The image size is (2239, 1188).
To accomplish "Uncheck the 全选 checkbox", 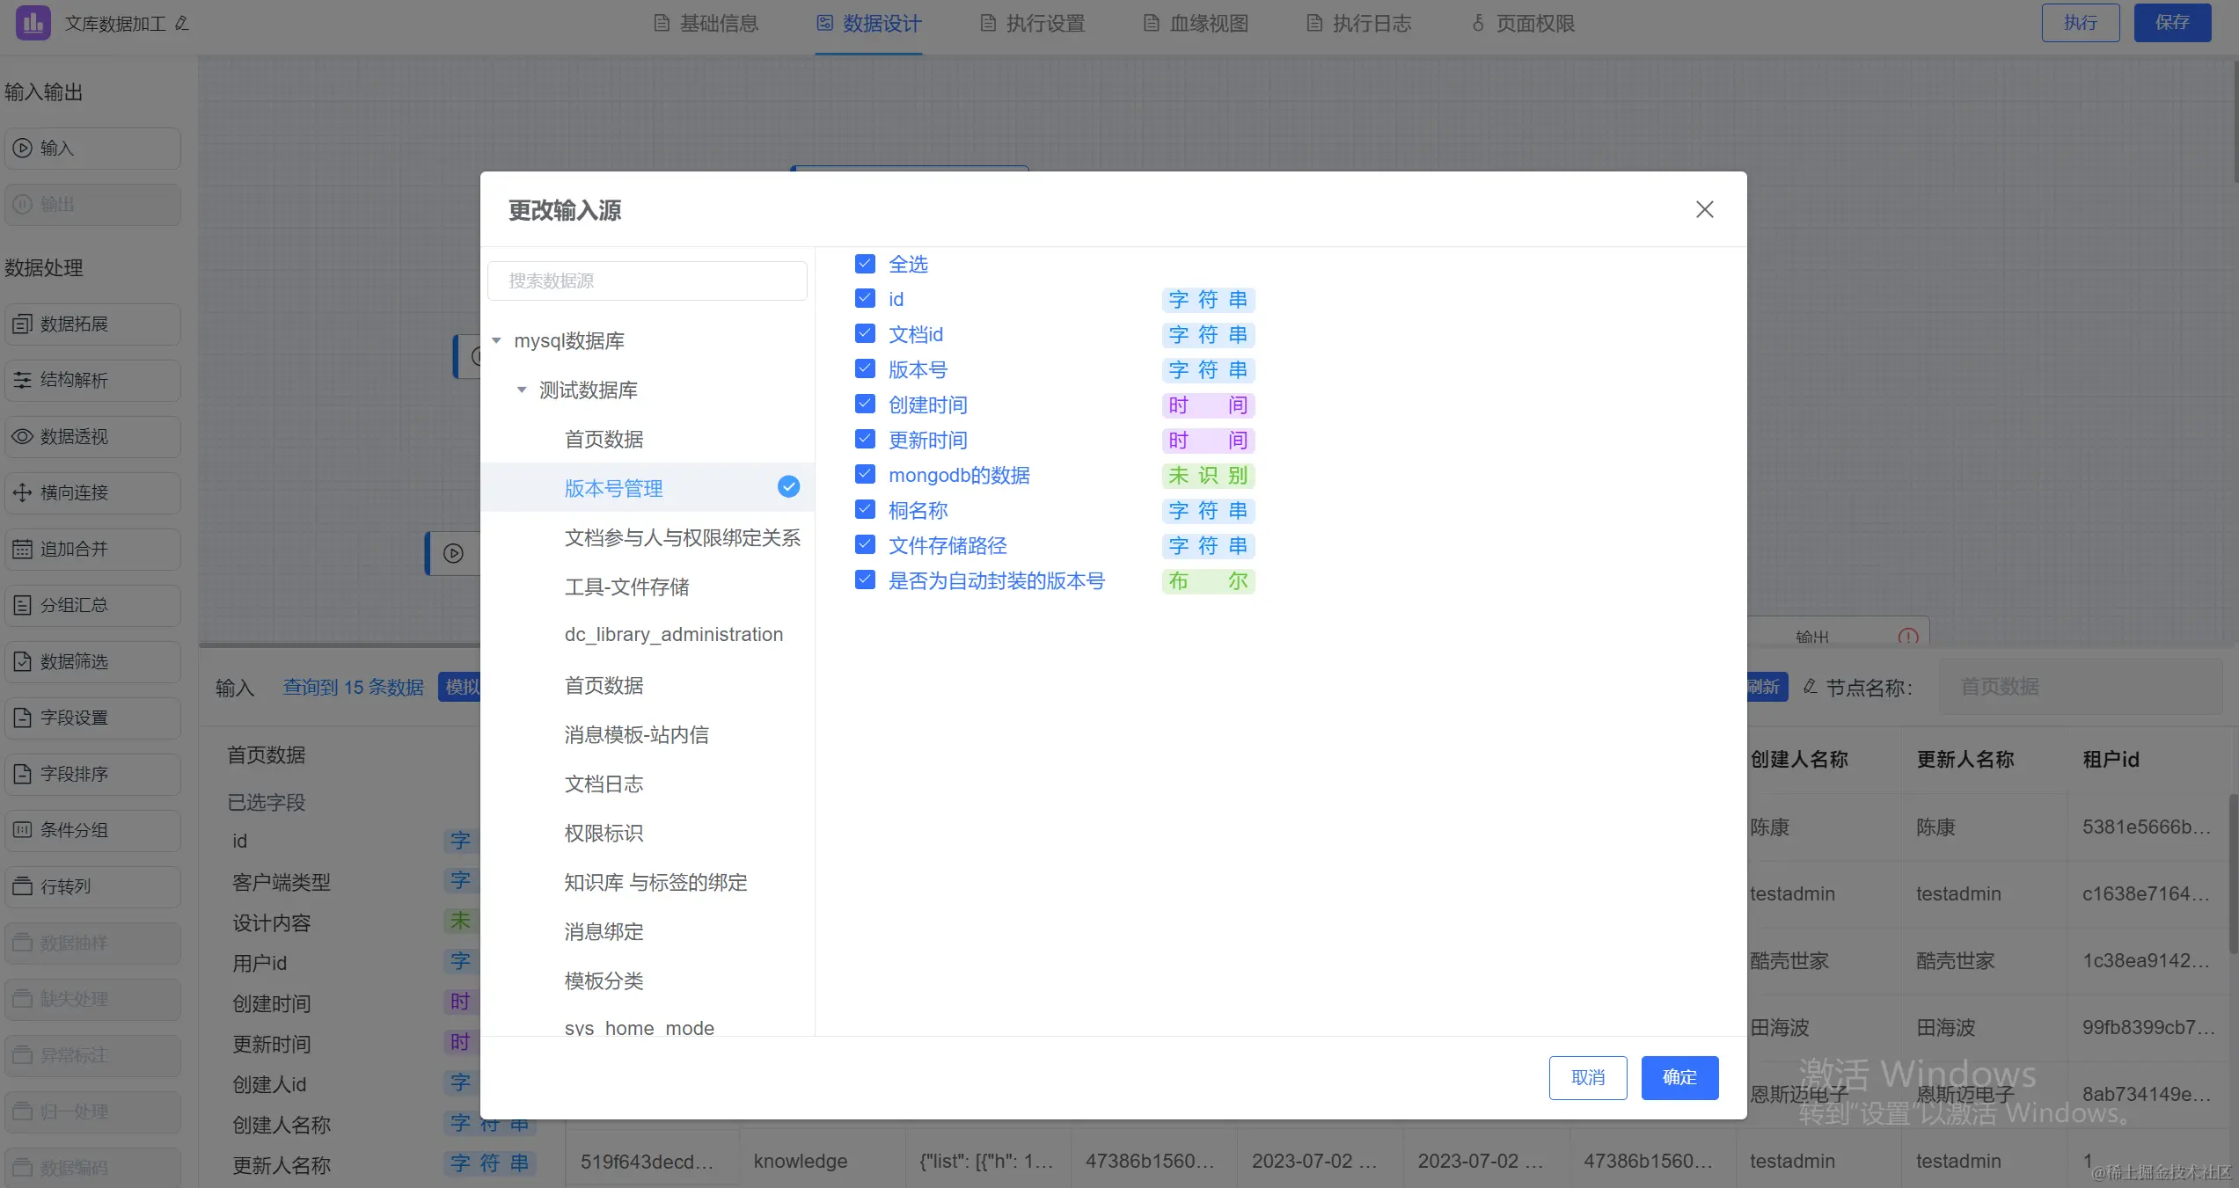I will [x=865, y=264].
